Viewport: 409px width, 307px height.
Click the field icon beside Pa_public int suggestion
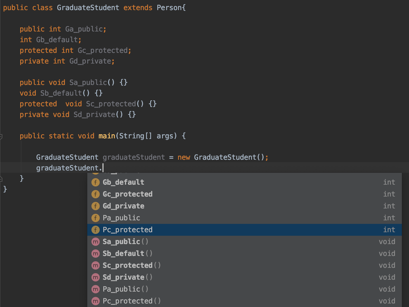point(95,218)
